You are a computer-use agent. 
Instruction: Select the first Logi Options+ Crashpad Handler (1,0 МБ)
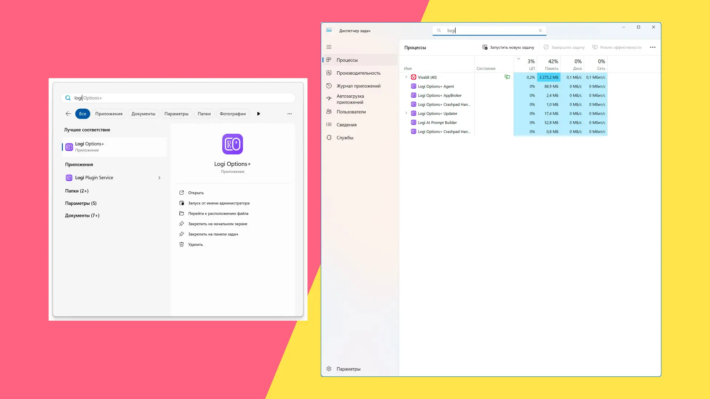click(x=505, y=105)
